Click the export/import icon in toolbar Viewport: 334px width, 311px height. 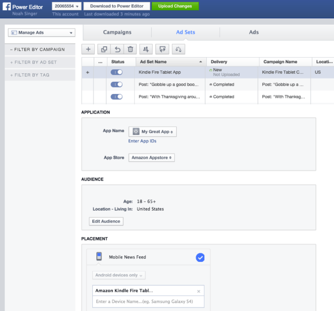tap(163, 49)
